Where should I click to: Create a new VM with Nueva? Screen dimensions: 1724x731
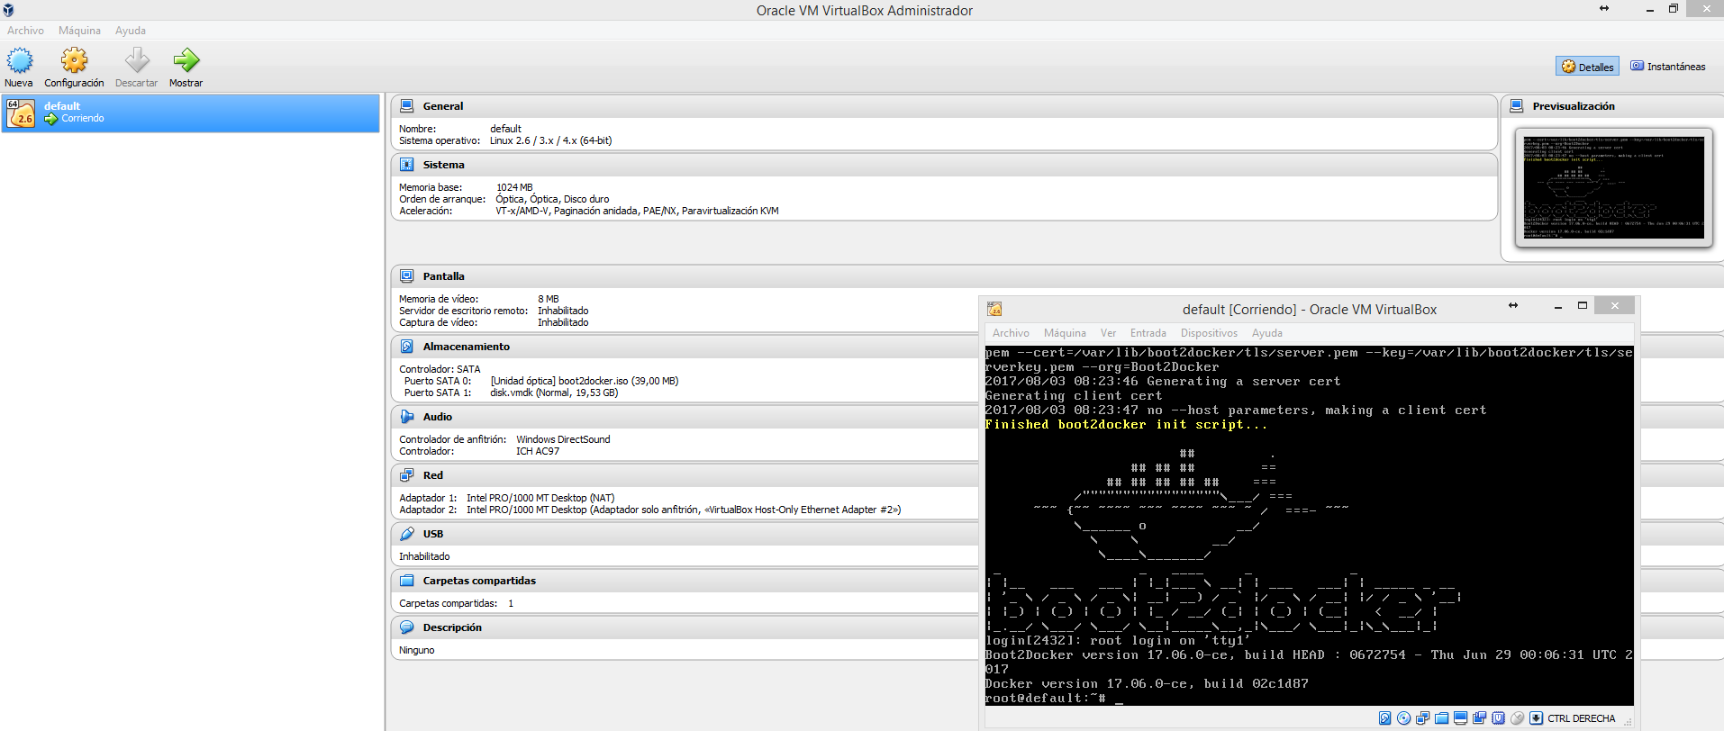(x=19, y=68)
